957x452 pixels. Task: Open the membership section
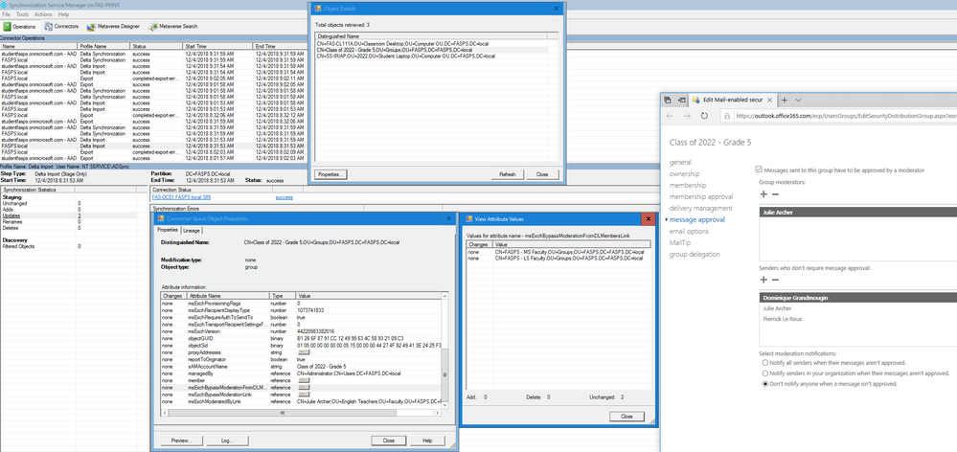(688, 185)
